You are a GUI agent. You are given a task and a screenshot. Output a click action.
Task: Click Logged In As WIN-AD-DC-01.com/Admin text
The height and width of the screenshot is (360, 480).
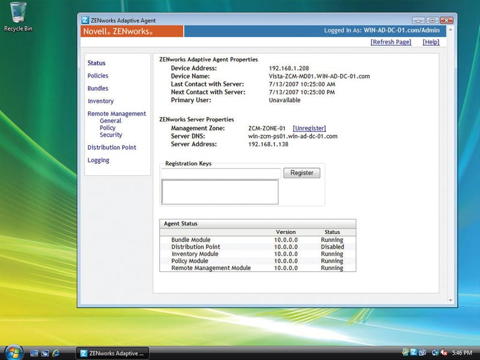tap(382, 31)
